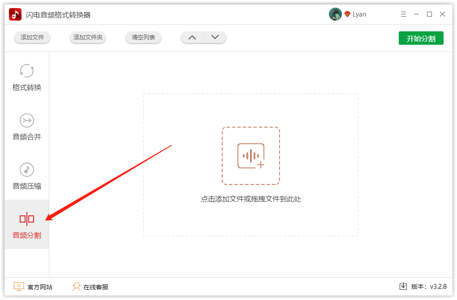The height and width of the screenshot is (300, 457).
Task: Open the hamburger menu
Action: click(403, 14)
